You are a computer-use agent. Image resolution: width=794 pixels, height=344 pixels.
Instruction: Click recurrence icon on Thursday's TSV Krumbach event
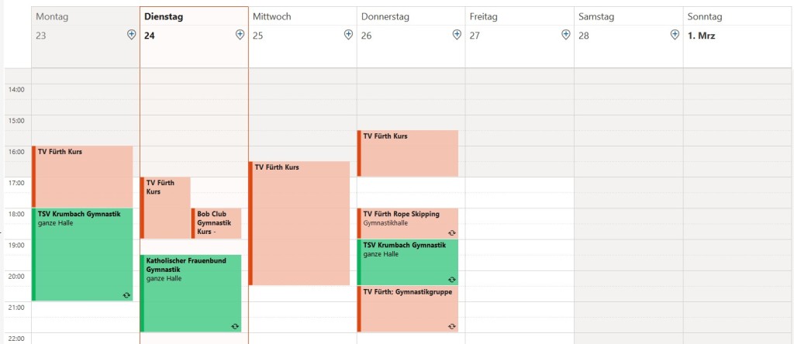coord(452,279)
